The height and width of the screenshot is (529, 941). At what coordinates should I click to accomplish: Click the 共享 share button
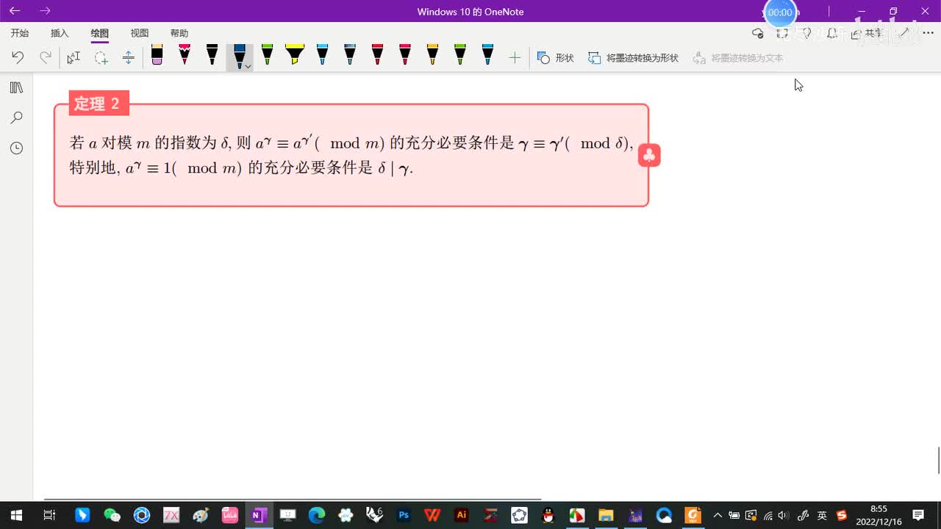click(867, 33)
